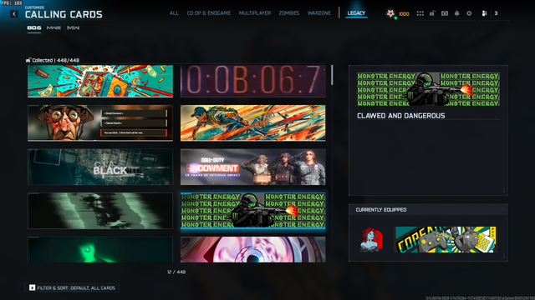Go back using the arrow beside Calling Cards
The image size is (535, 300).
click(14, 14)
